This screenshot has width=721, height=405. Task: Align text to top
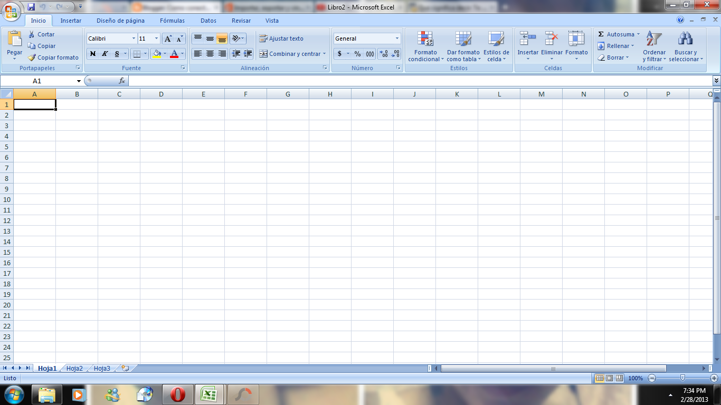tap(198, 38)
